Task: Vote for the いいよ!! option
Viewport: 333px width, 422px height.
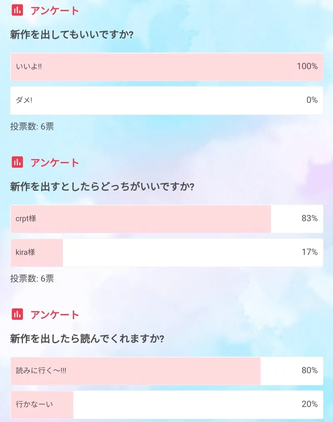Action: coord(166,67)
